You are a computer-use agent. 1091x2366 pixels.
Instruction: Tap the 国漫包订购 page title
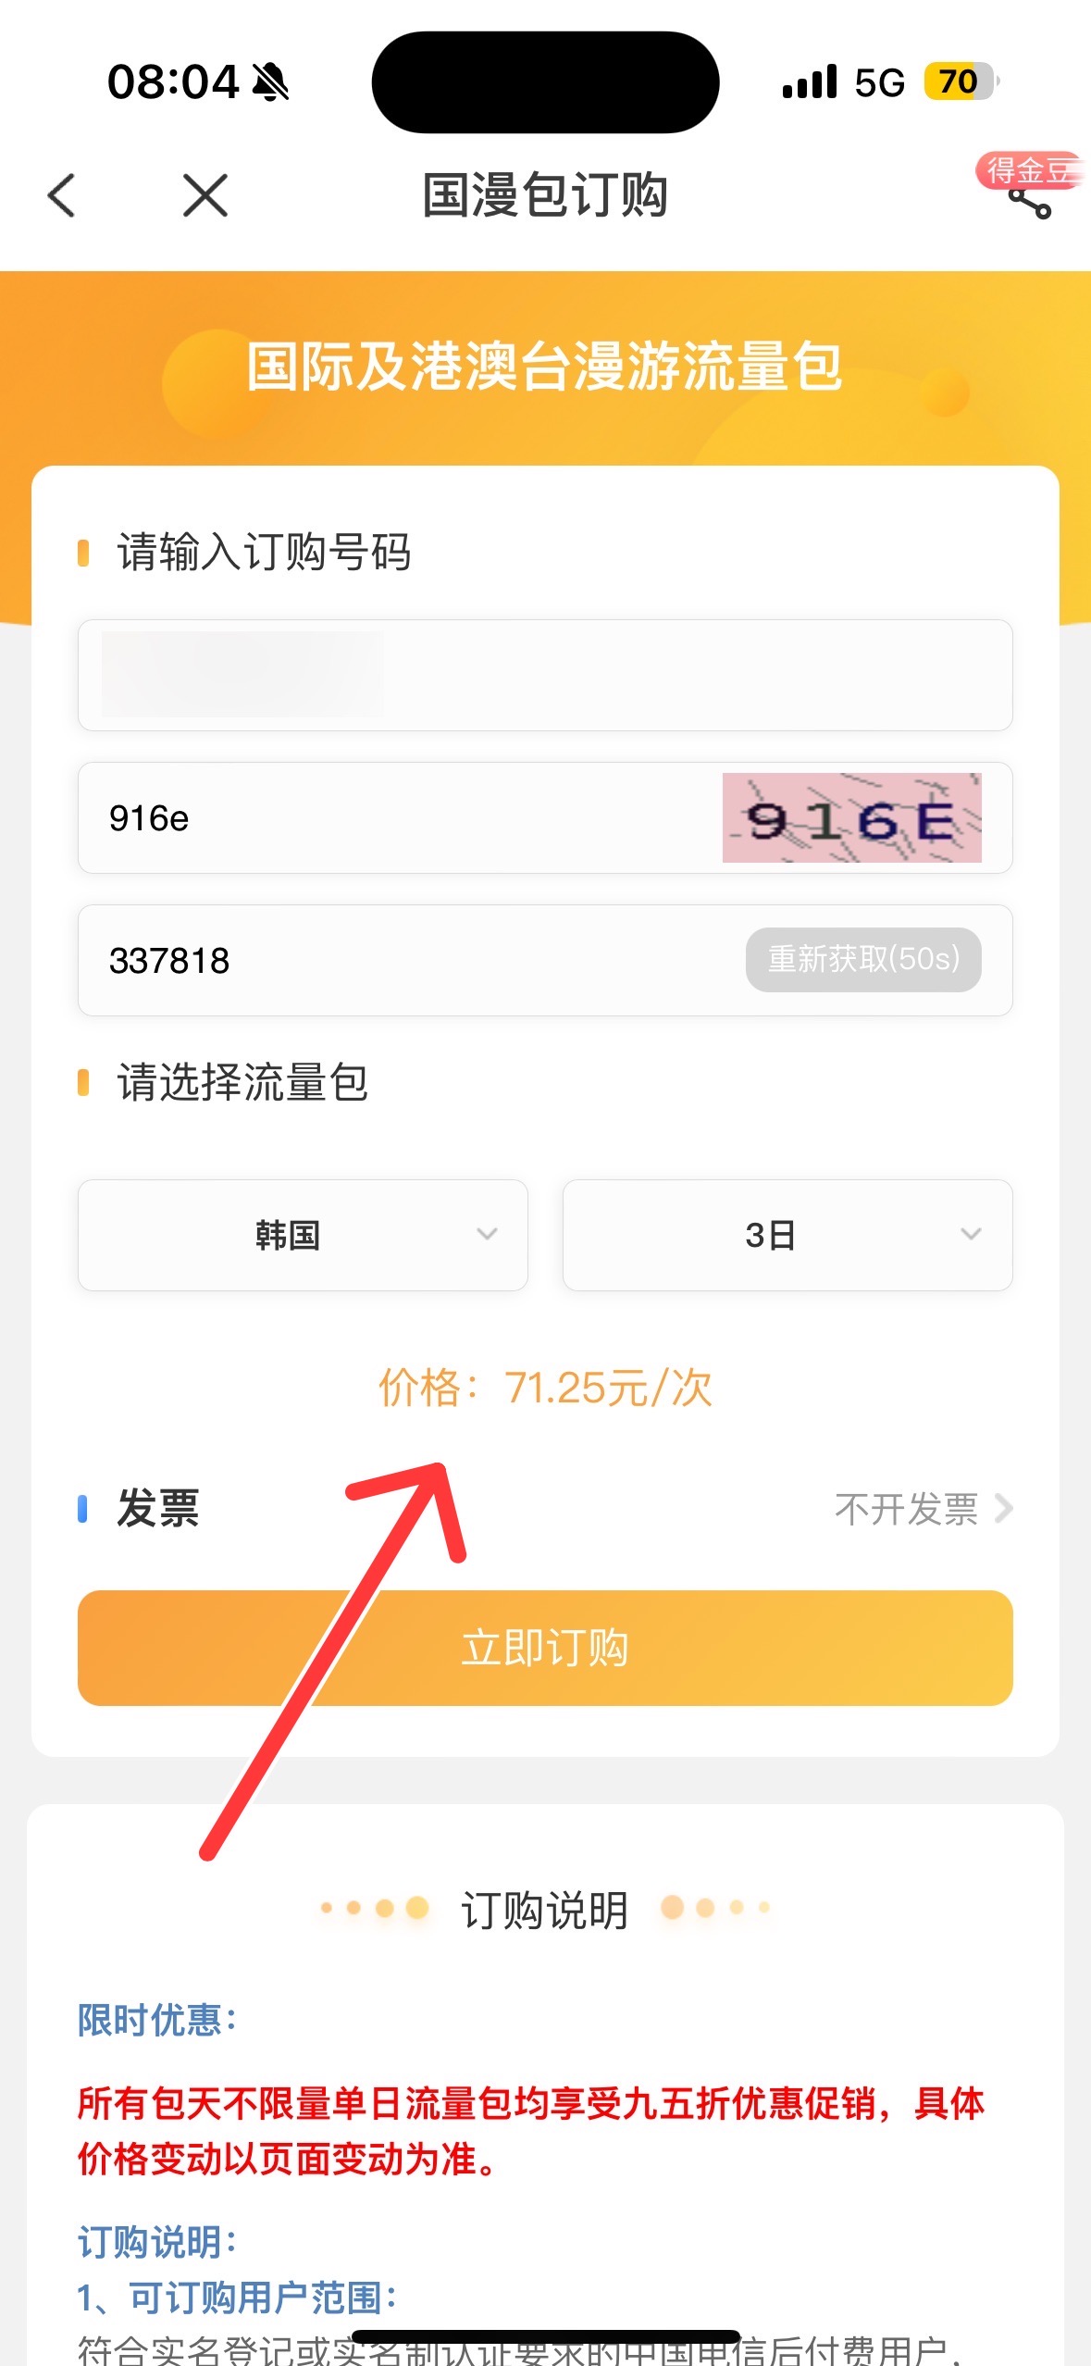pyautogui.click(x=545, y=195)
